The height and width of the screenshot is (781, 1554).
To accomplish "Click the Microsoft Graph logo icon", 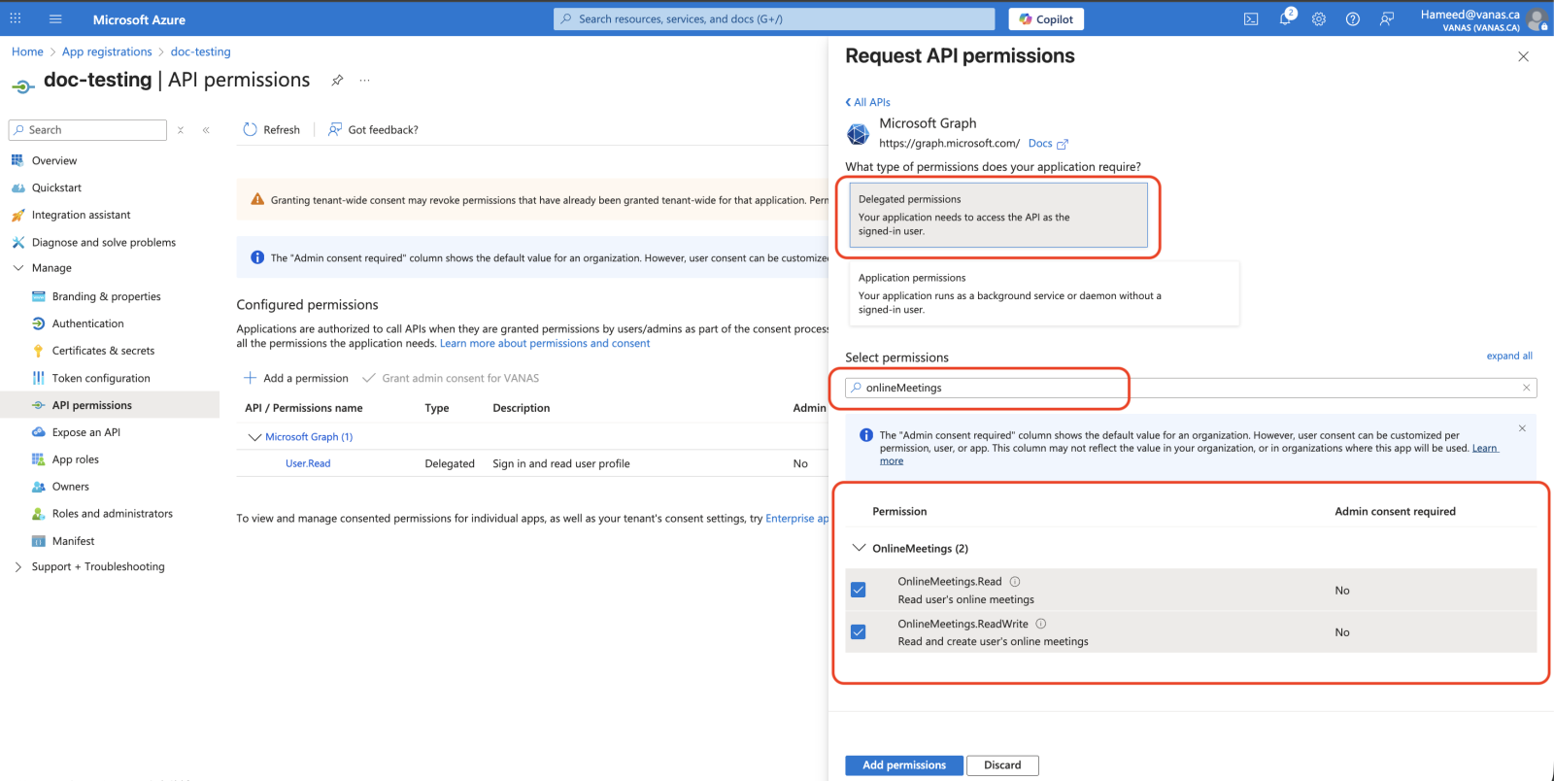I will (859, 133).
